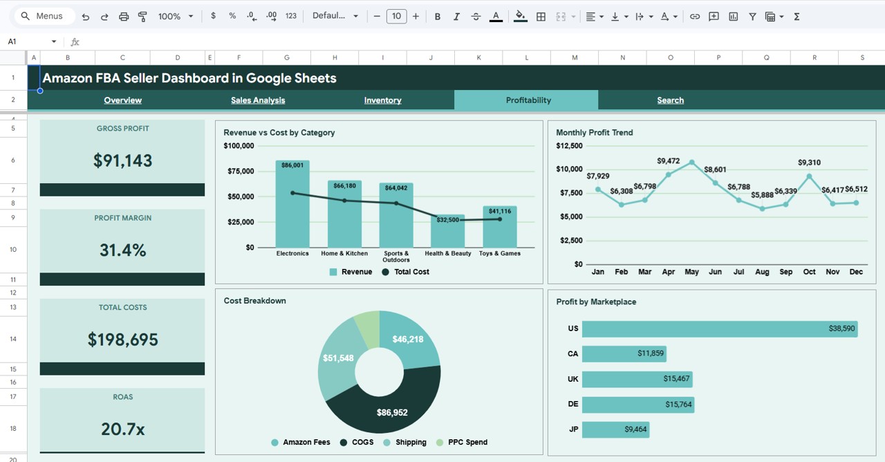Expand the Filter views dropdown arrow

pos(781,17)
